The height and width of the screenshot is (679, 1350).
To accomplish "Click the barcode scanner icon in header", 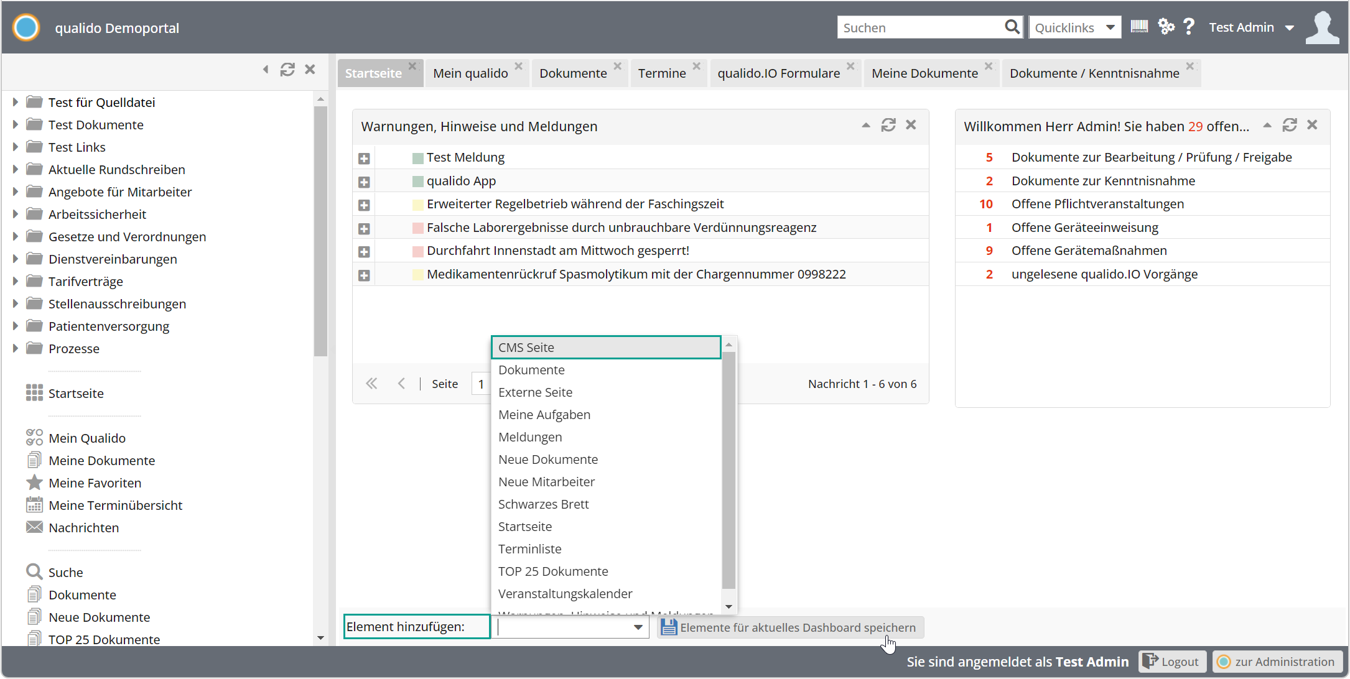I will coord(1138,27).
